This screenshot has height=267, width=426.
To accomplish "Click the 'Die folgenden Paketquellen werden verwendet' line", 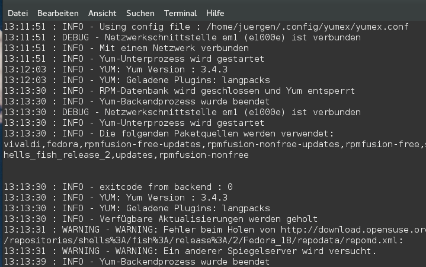I will (168, 133).
